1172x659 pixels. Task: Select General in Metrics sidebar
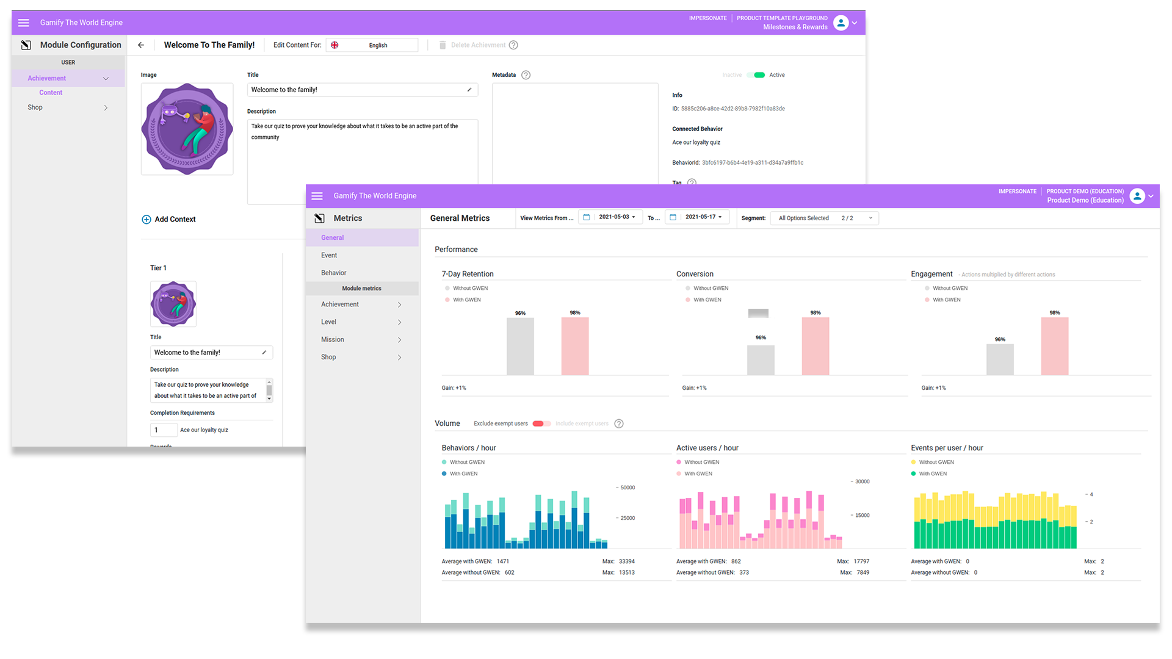click(x=363, y=238)
